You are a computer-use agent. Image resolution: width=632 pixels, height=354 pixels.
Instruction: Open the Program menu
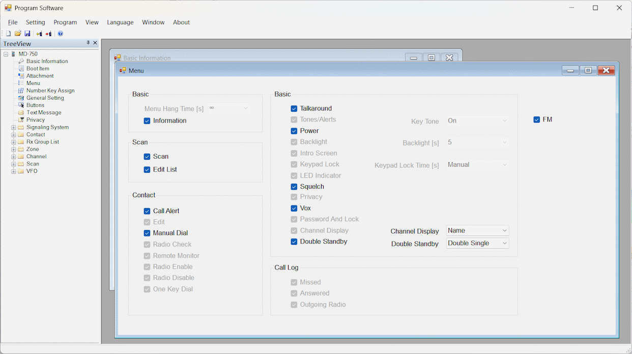pos(65,22)
